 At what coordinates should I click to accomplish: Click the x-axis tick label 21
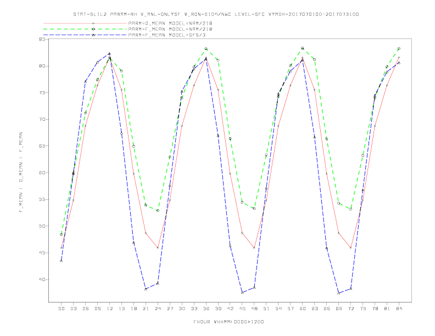(146, 309)
